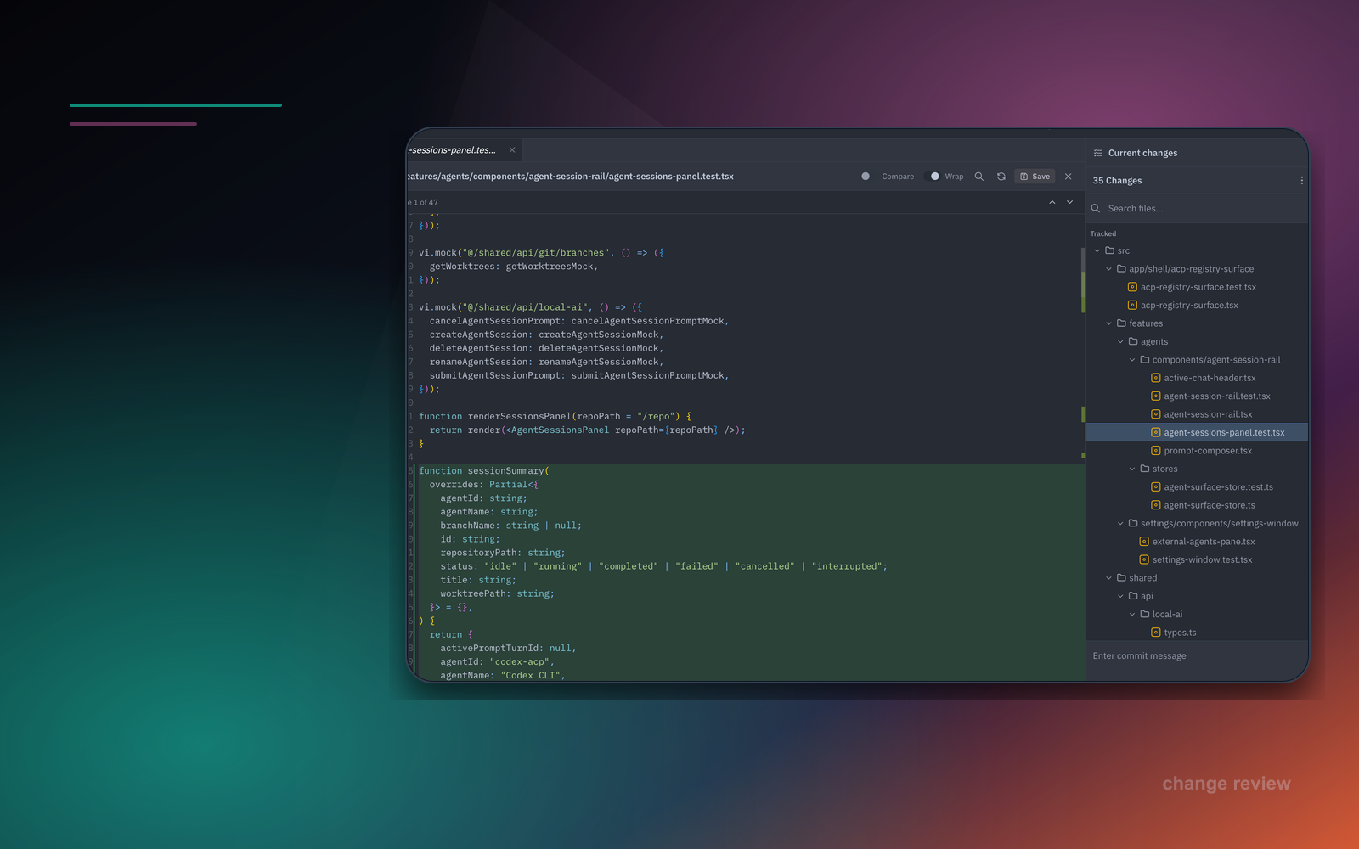Collapse the api folder
Viewport: 1359px width, 849px height.
click(x=1121, y=596)
